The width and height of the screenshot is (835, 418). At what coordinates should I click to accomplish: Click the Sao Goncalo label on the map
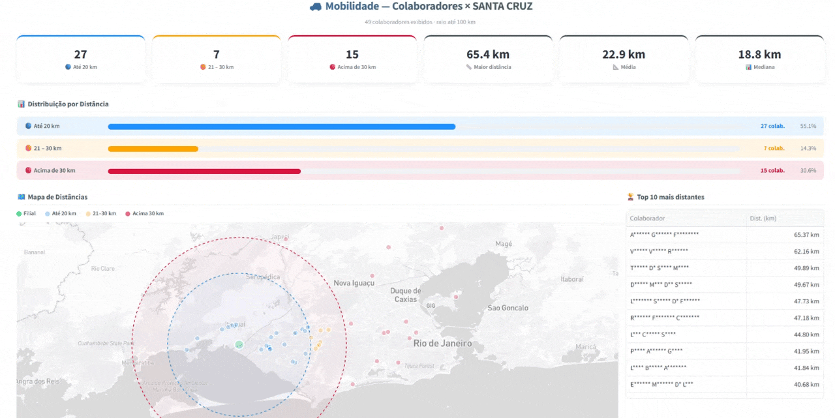click(508, 308)
